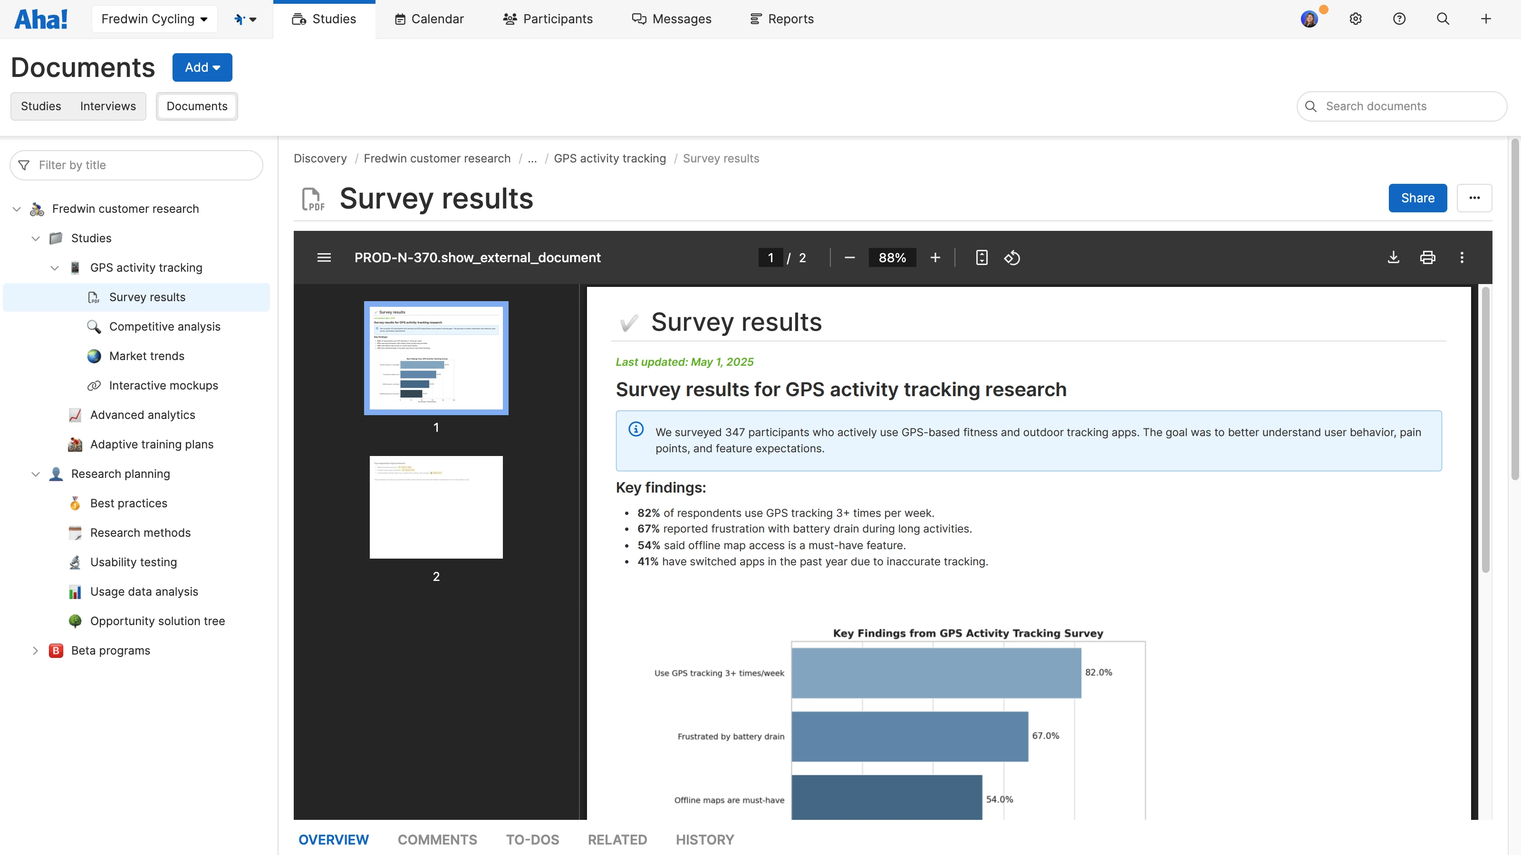The width and height of the screenshot is (1521, 855).
Task: Expand the Beta programs folder
Action: 36,650
